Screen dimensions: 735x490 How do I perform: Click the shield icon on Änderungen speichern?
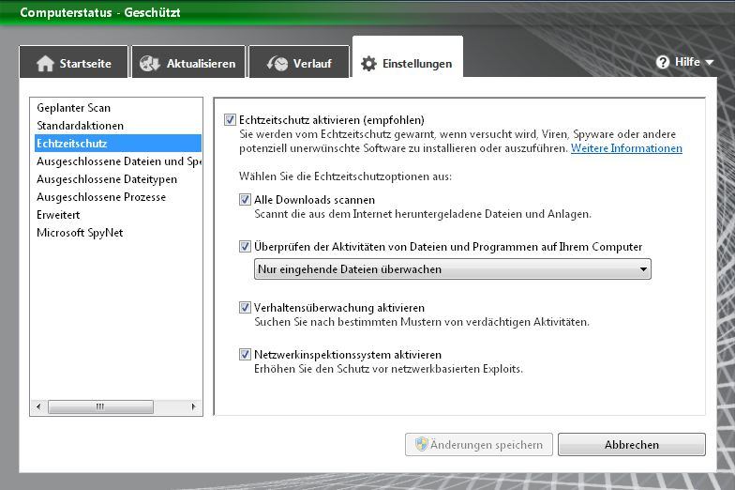pos(422,444)
